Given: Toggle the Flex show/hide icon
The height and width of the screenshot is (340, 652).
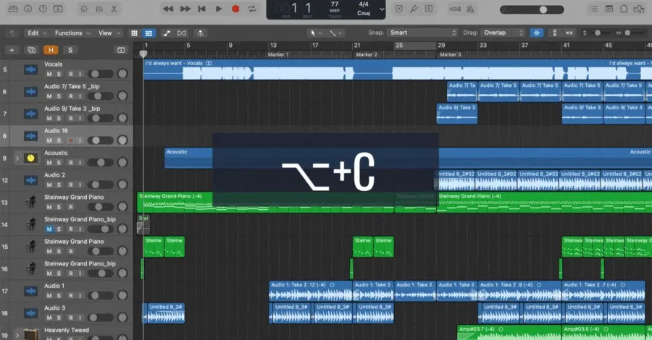Looking at the screenshot, I should point(182,33).
